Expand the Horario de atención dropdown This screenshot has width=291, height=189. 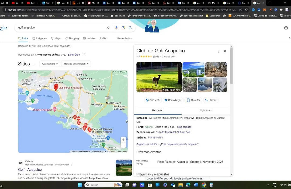tap(76, 64)
